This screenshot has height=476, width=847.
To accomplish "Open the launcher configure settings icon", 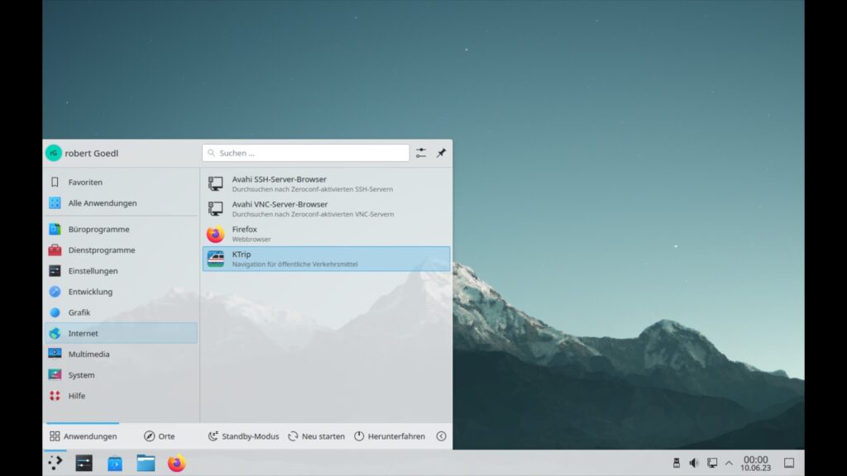I will click(421, 153).
